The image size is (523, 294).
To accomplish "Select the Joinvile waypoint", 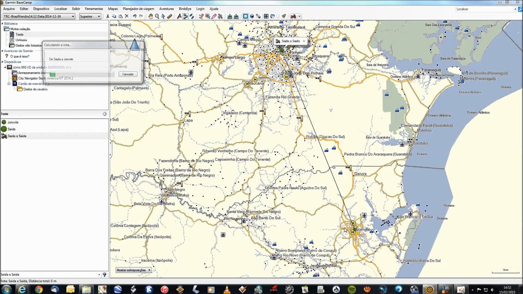I will [13, 122].
